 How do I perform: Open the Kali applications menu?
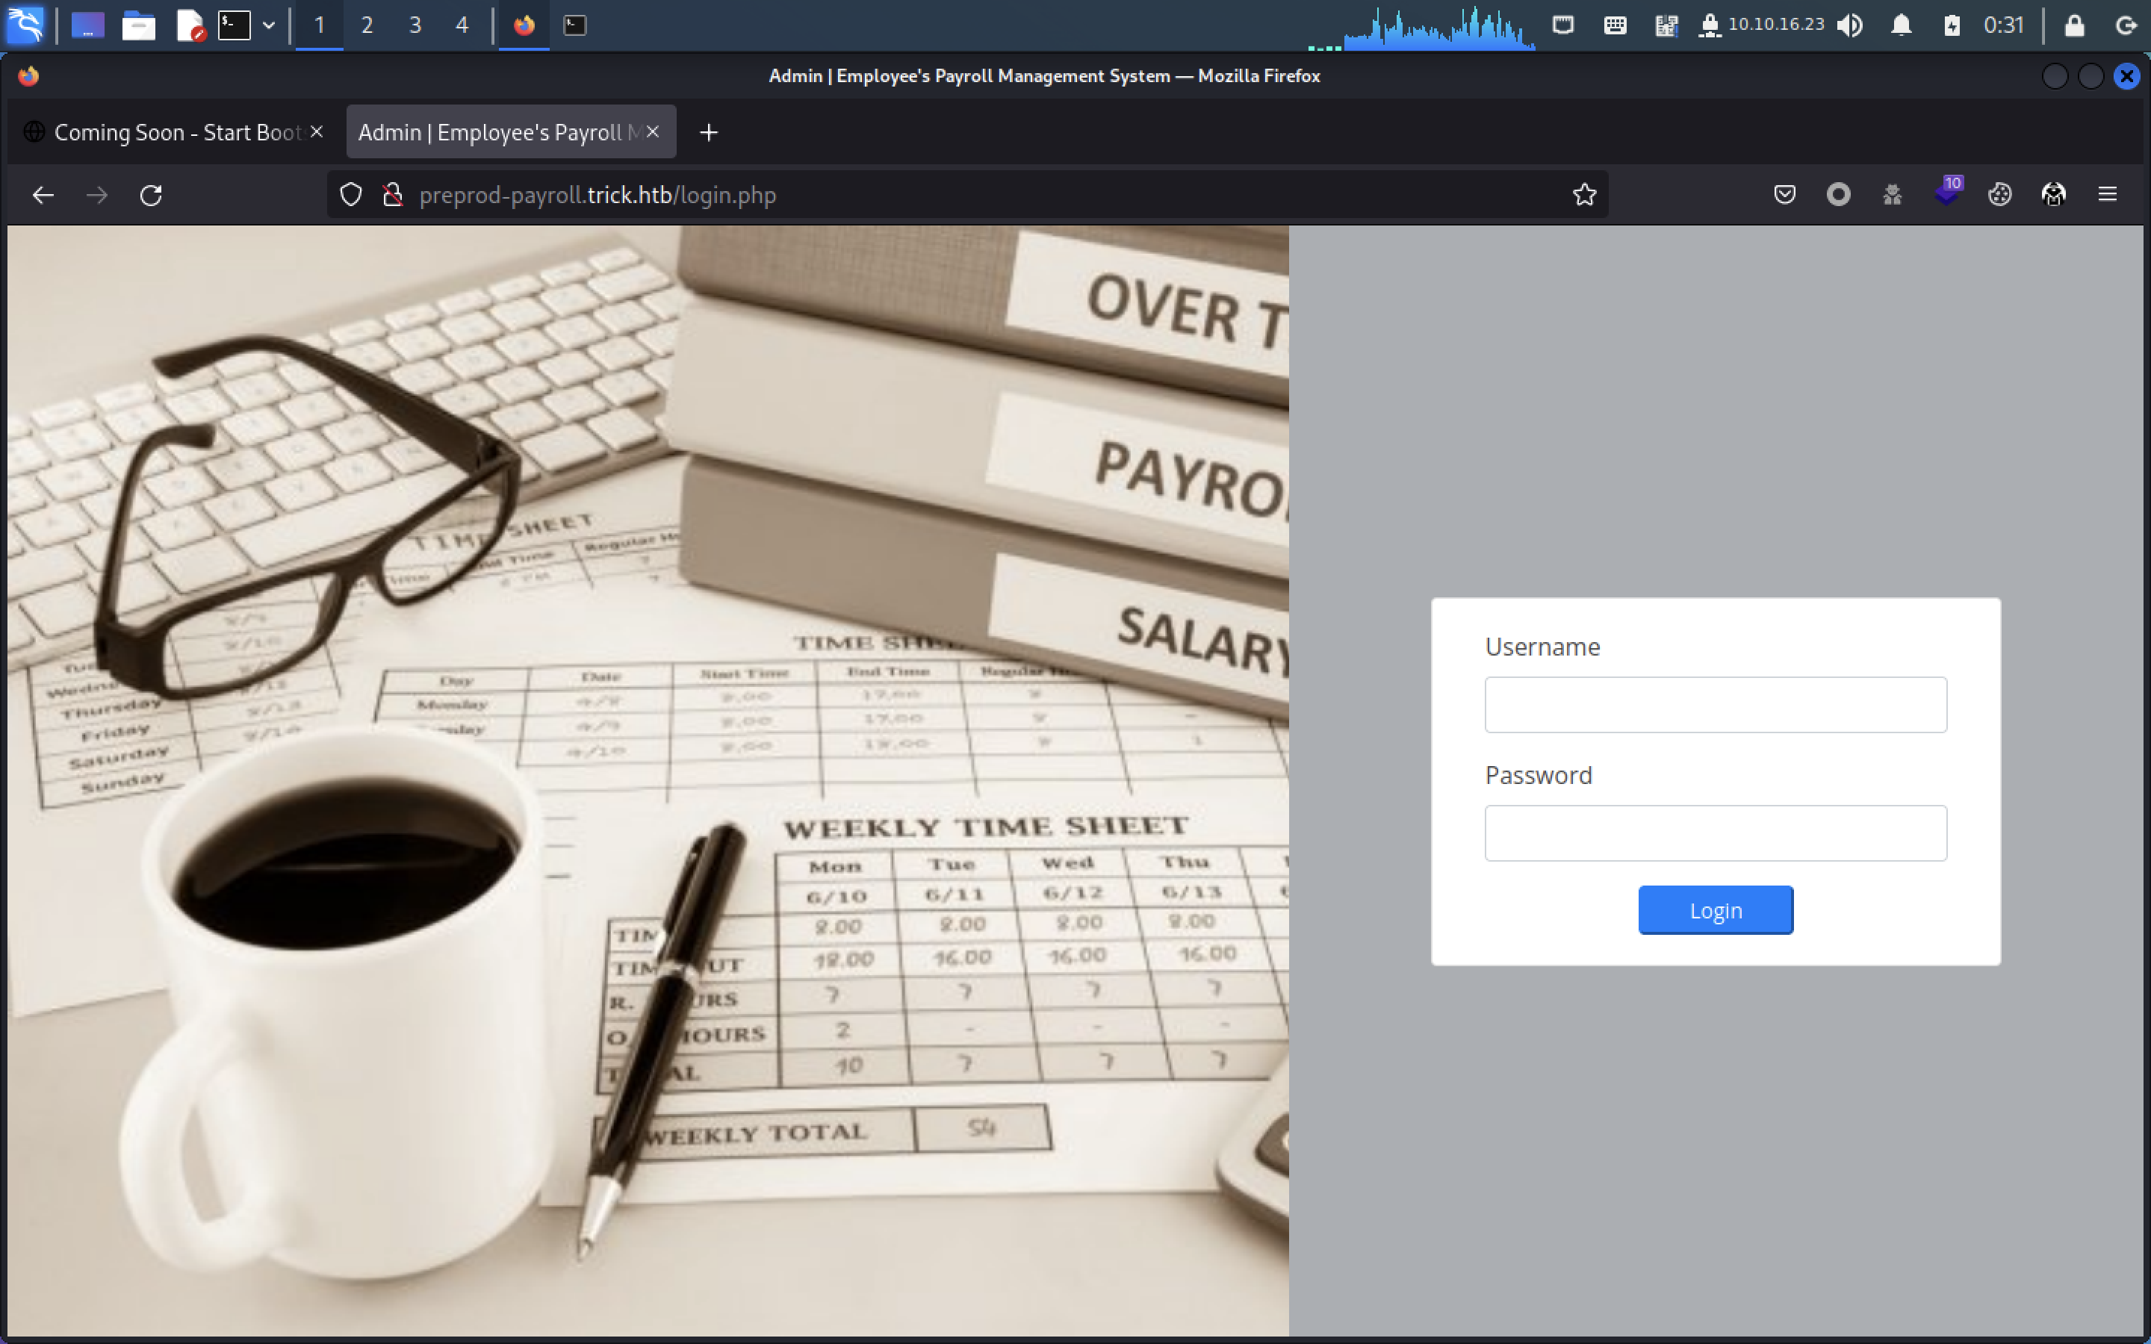[26, 25]
